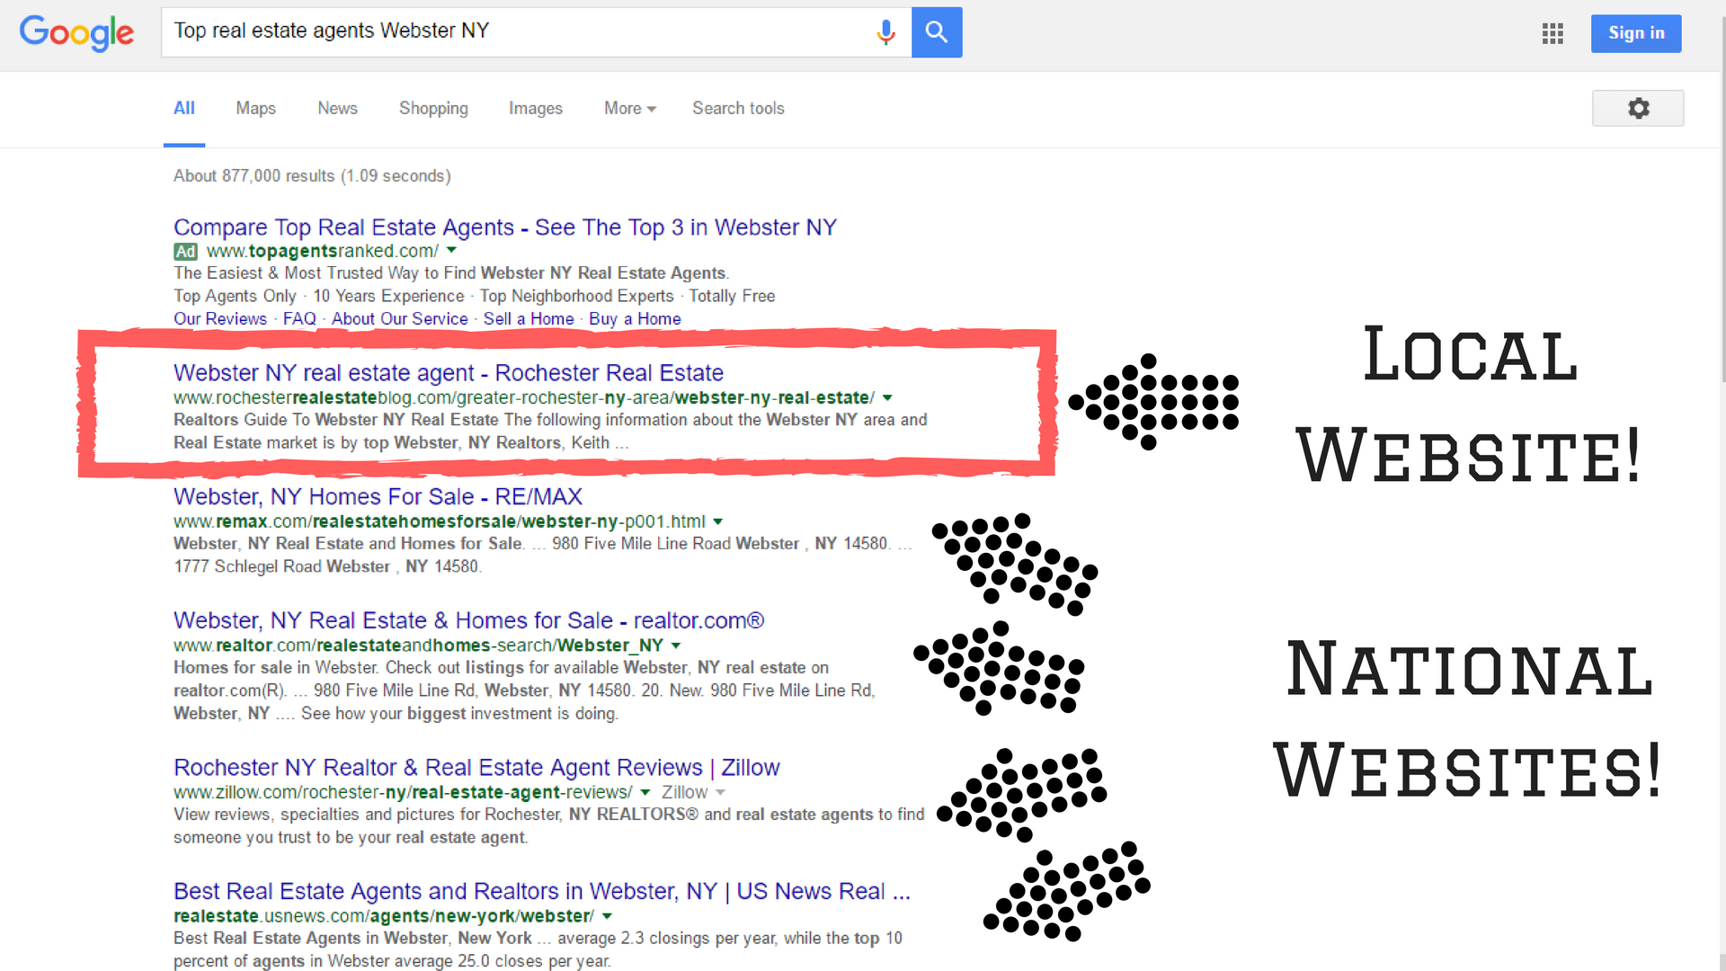Screen dimensions: 1726x971
Task: Click the zillow.com result URL
Action: 403,792
